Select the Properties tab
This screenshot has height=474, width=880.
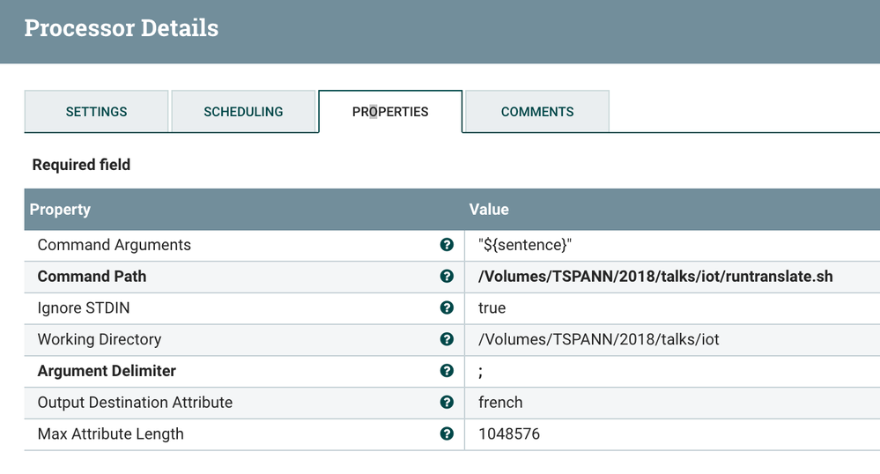[x=390, y=112]
